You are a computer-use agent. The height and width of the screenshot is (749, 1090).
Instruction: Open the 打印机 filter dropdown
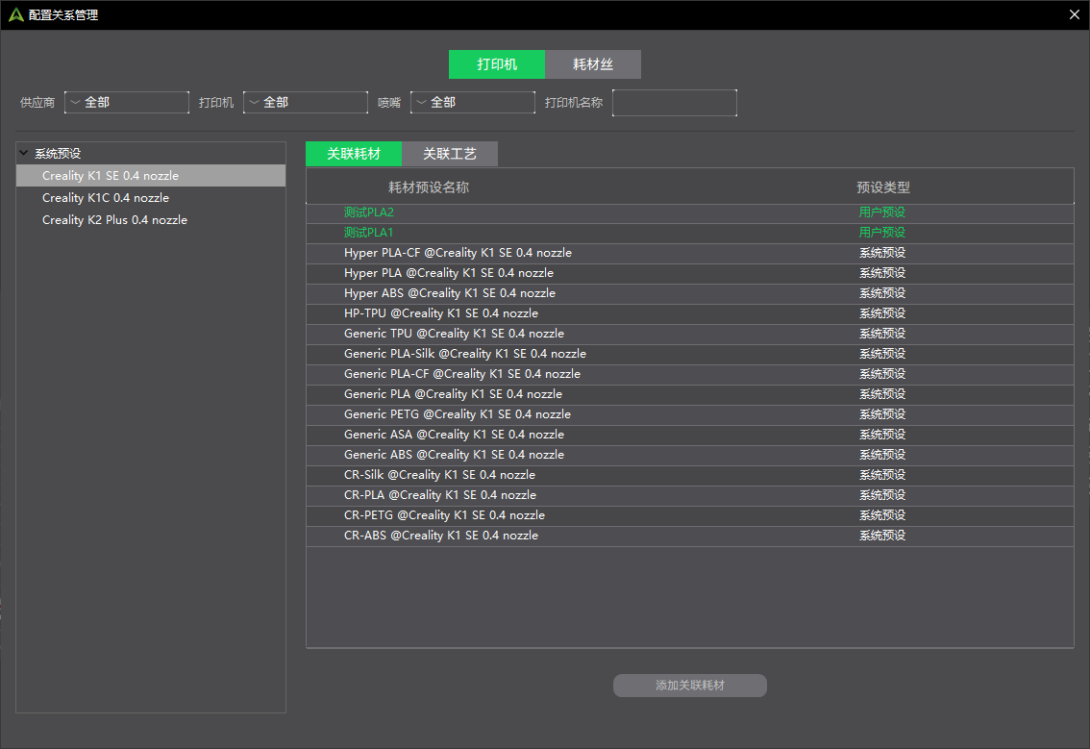[x=305, y=102]
